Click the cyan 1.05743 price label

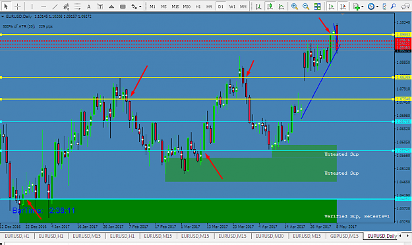tap(403, 150)
